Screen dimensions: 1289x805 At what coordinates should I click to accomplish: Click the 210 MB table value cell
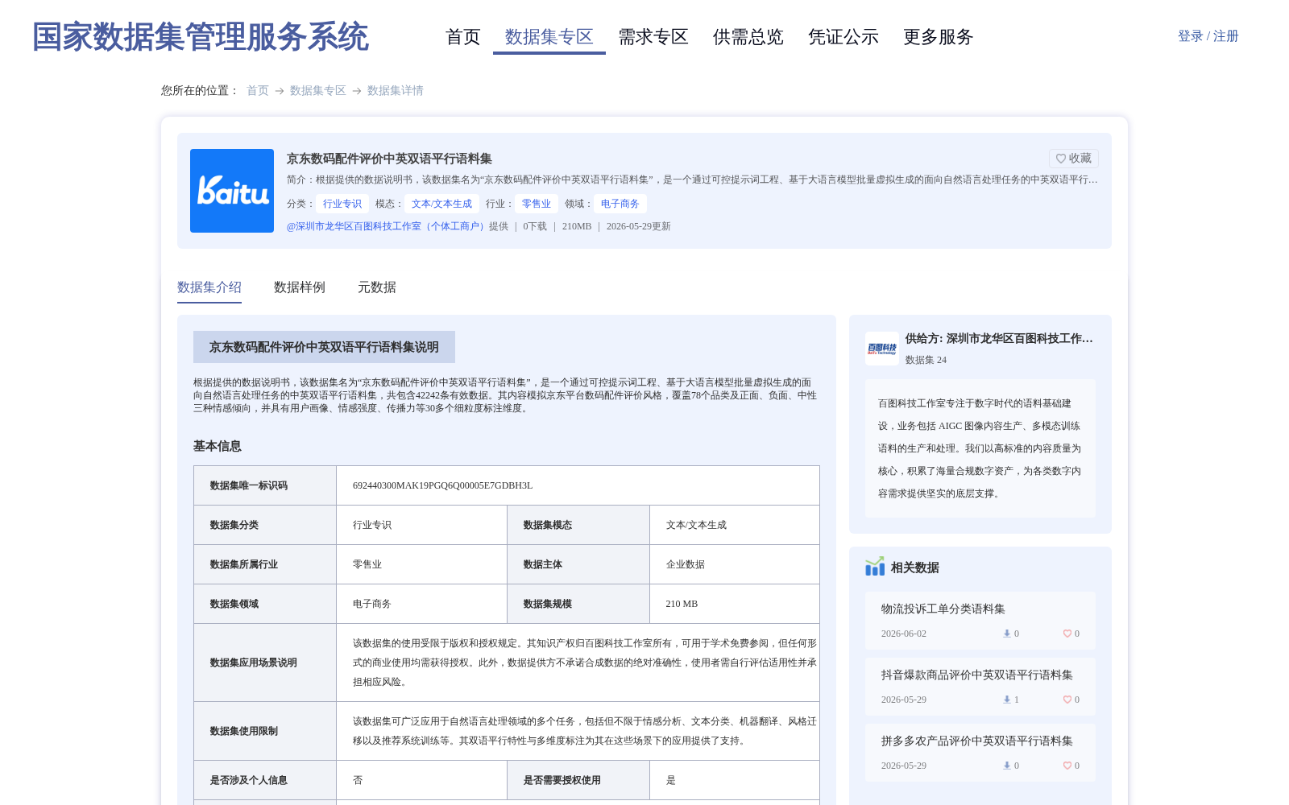735,604
